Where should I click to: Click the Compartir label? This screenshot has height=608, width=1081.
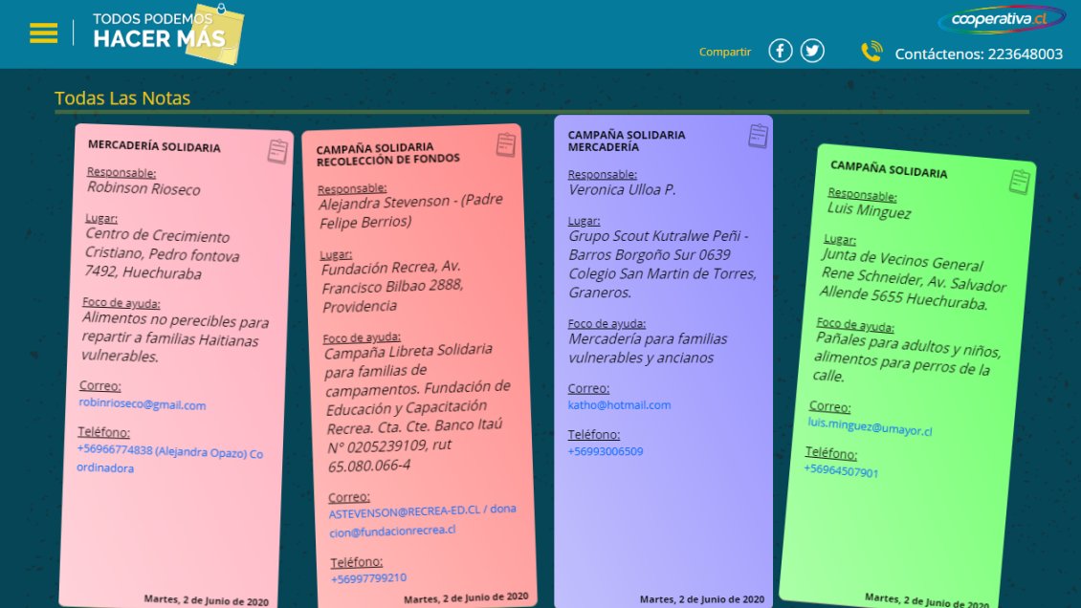[x=724, y=51]
